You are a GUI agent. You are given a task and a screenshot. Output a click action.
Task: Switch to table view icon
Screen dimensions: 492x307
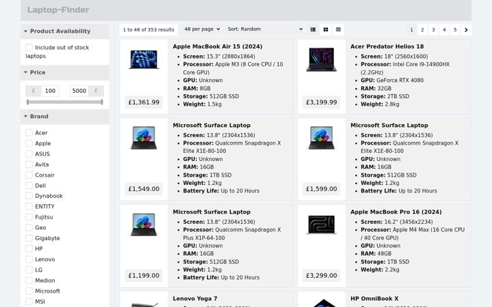[x=338, y=29]
